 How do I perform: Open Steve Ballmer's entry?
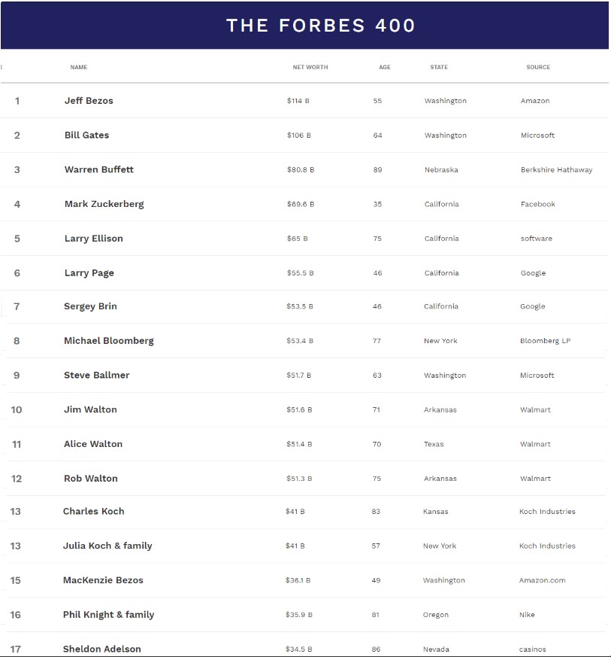pyautogui.click(x=97, y=376)
